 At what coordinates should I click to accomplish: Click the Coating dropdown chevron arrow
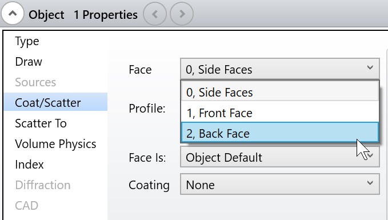(x=370, y=183)
